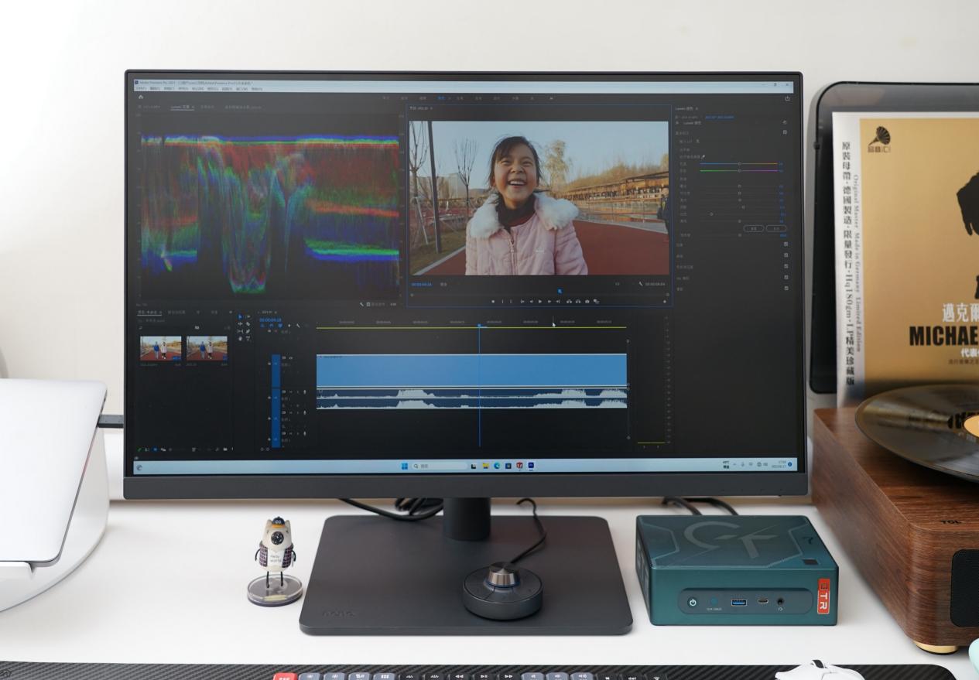Screen dimensions: 979x680
Task: Expand the Vignette section in Lumetri Color
Action: click(679, 289)
